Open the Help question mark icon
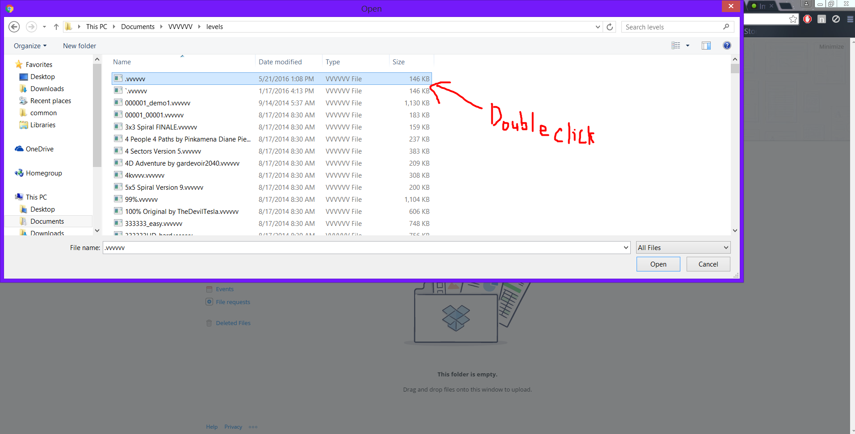The image size is (855, 434). coord(727,46)
